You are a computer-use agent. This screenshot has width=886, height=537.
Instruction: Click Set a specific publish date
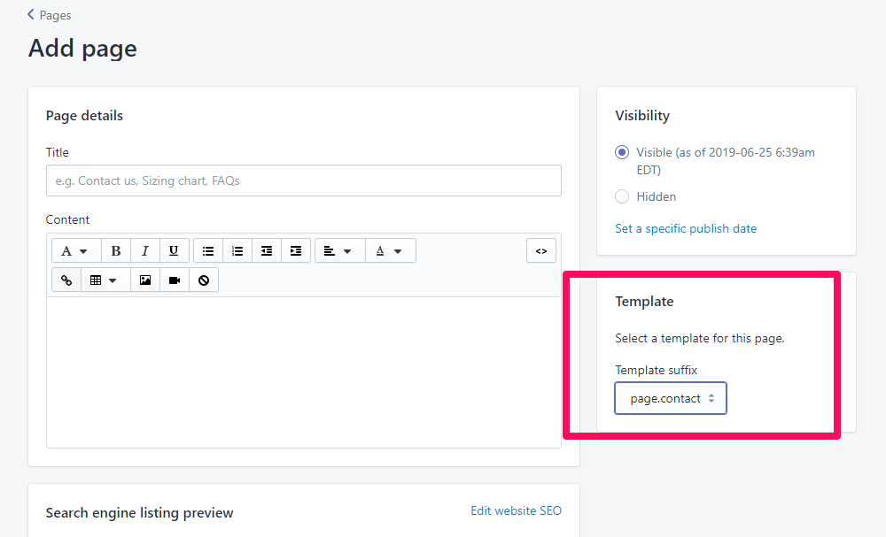pyautogui.click(x=686, y=228)
